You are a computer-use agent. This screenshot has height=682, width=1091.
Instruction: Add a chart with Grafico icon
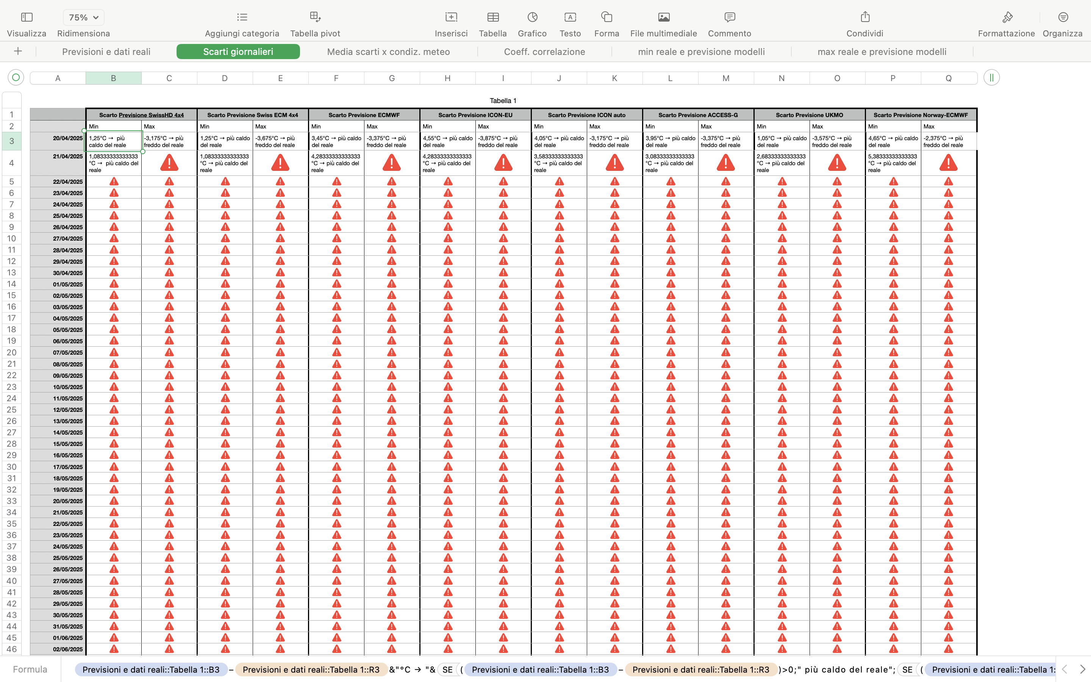[532, 17]
